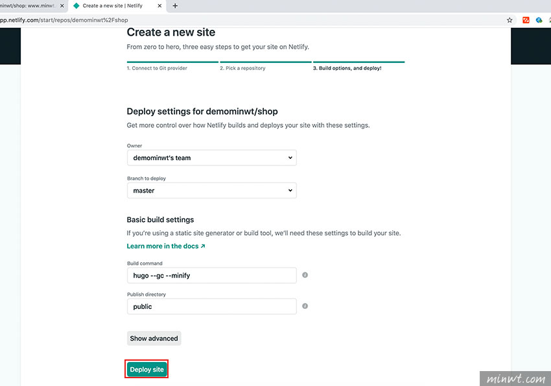This screenshot has height=386, width=551.
Task: Open the Owner dropdown showing demominwt's team
Action: tap(211, 158)
